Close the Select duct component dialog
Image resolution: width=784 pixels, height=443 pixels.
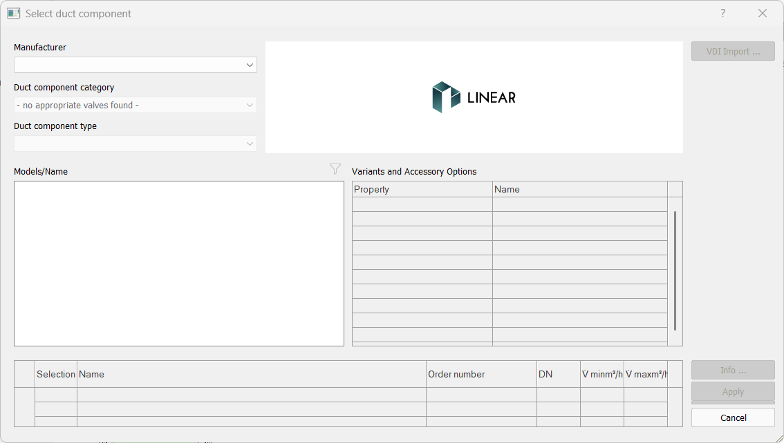(x=763, y=14)
